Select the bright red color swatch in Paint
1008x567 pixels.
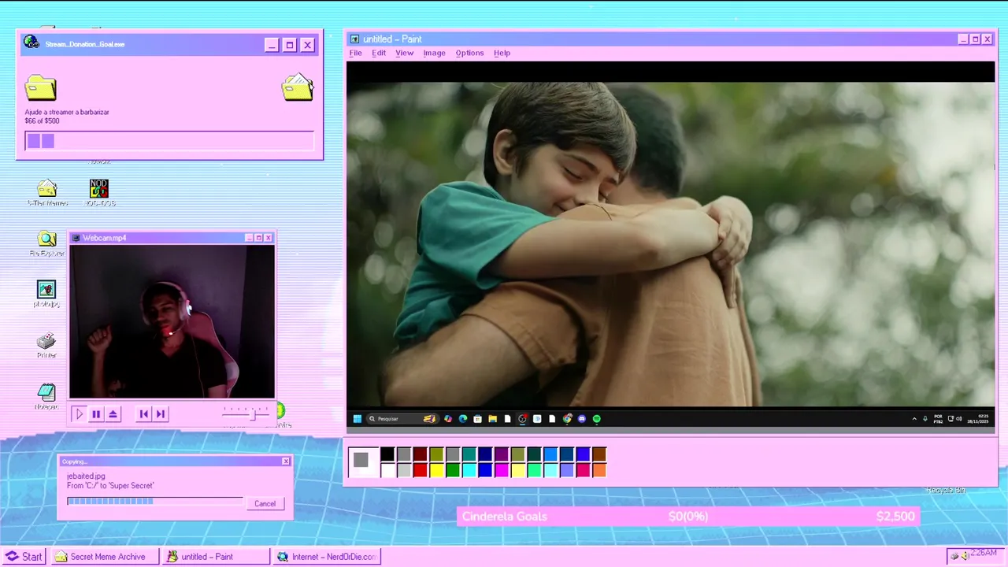(420, 470)
